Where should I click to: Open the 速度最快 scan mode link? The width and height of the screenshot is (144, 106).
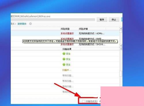(22, 24)
